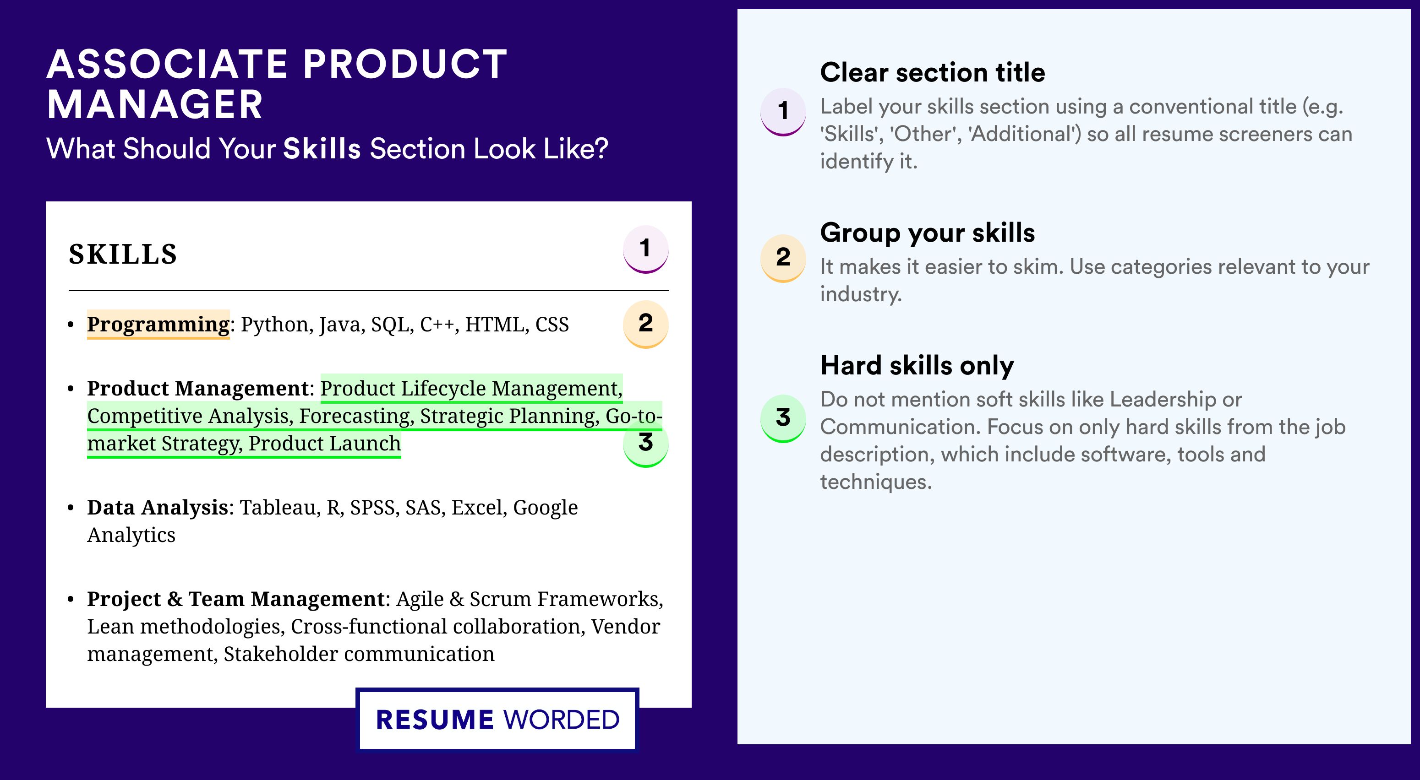Screen dimensions: 1420x780
Task: Click the Project & Team Management label
Action: coord(236,599)
